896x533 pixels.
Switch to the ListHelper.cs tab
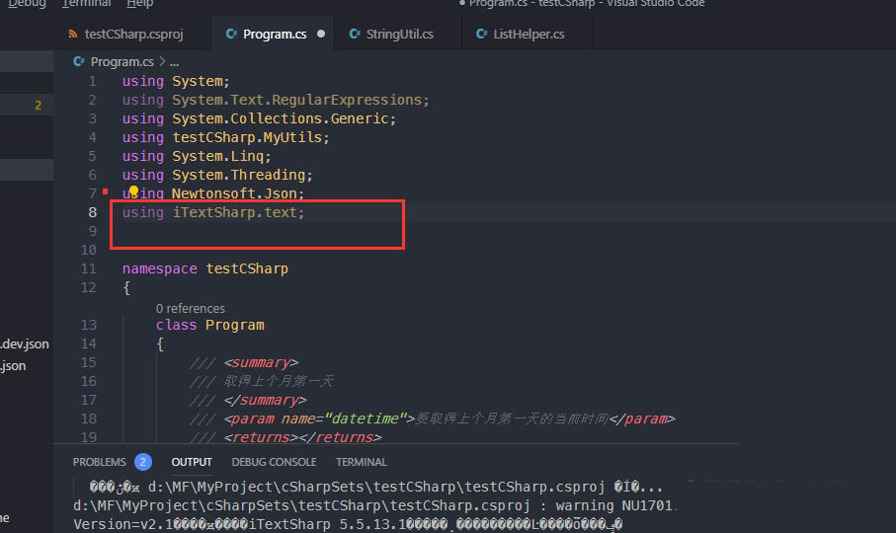[x=529, y=35]
